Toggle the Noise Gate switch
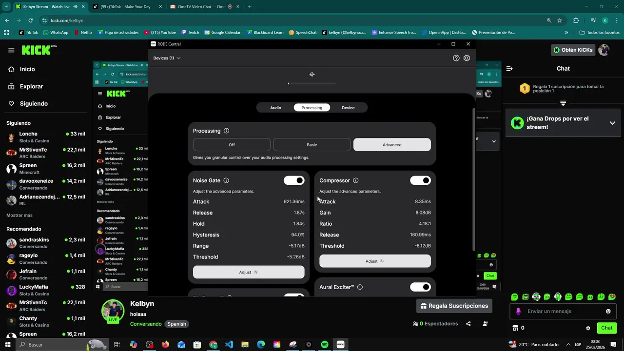624x351 pixels. pos(294,180)
